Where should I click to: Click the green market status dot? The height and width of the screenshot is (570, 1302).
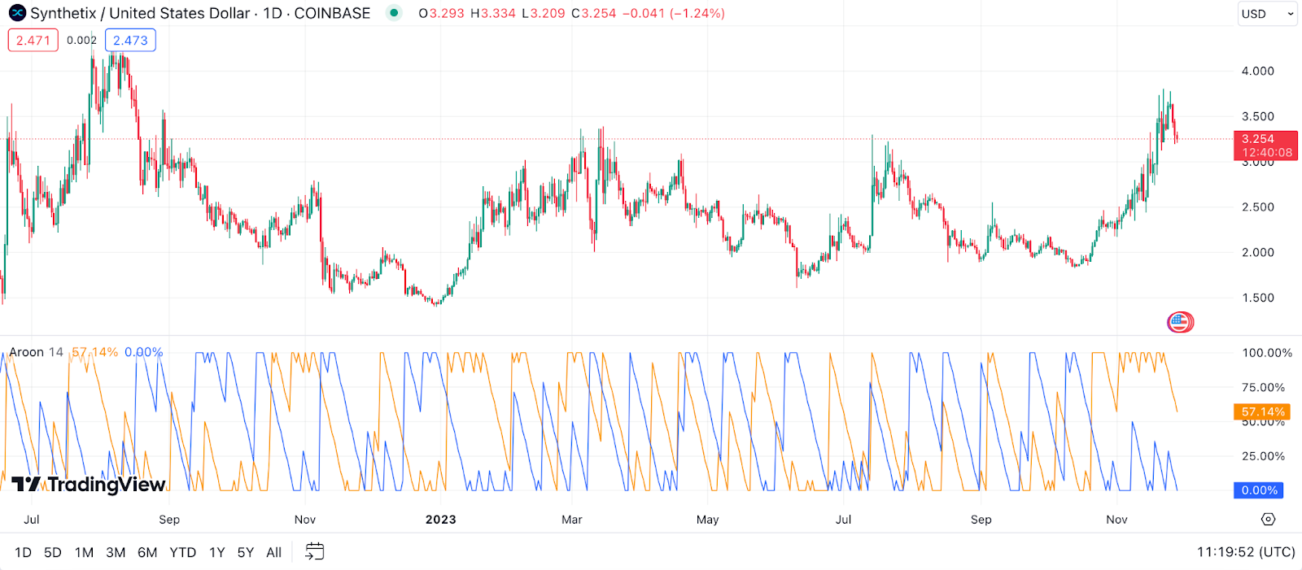click(394, 13)
